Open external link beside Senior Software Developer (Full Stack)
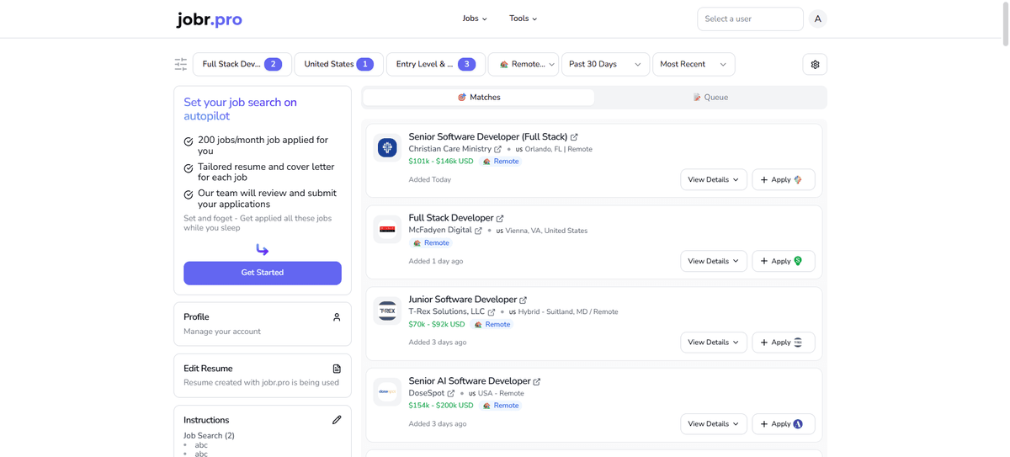1010x457 pixels. [574, 137]
